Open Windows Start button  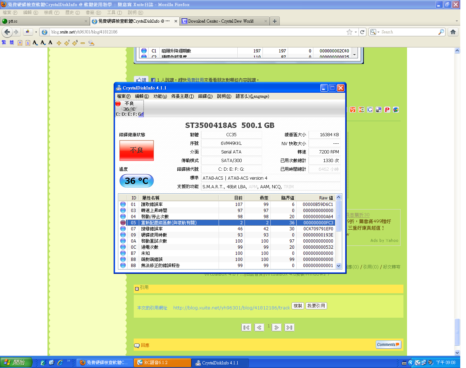click(16, 363)
